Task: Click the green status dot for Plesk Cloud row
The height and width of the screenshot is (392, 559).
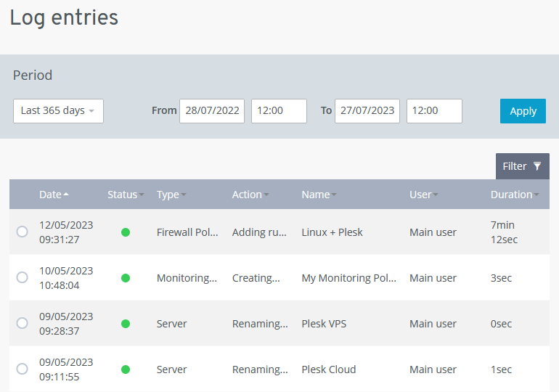Action: click(x=126, y=369)
